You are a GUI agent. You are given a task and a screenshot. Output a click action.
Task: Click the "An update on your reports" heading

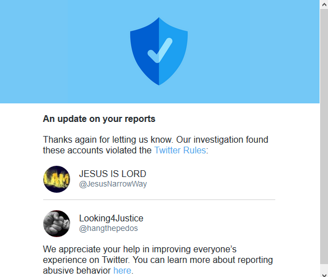coord(99,119)
